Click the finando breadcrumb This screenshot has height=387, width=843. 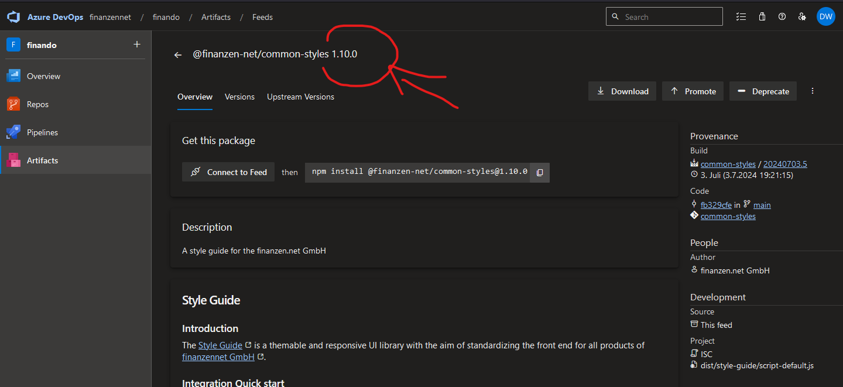166,17
